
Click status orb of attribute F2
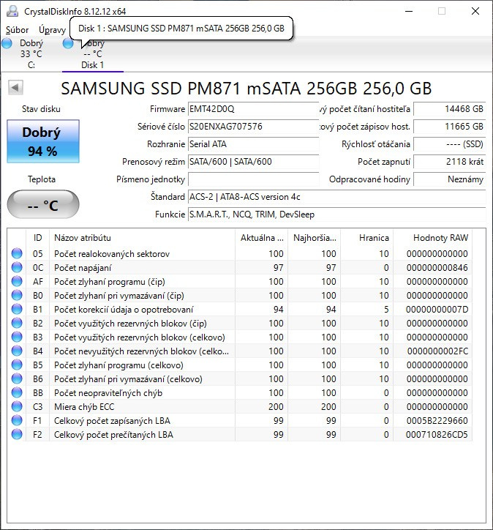(17, 434)
